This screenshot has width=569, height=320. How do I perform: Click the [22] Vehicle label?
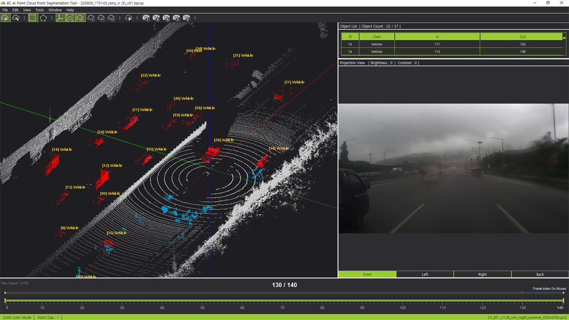point(151,75)
